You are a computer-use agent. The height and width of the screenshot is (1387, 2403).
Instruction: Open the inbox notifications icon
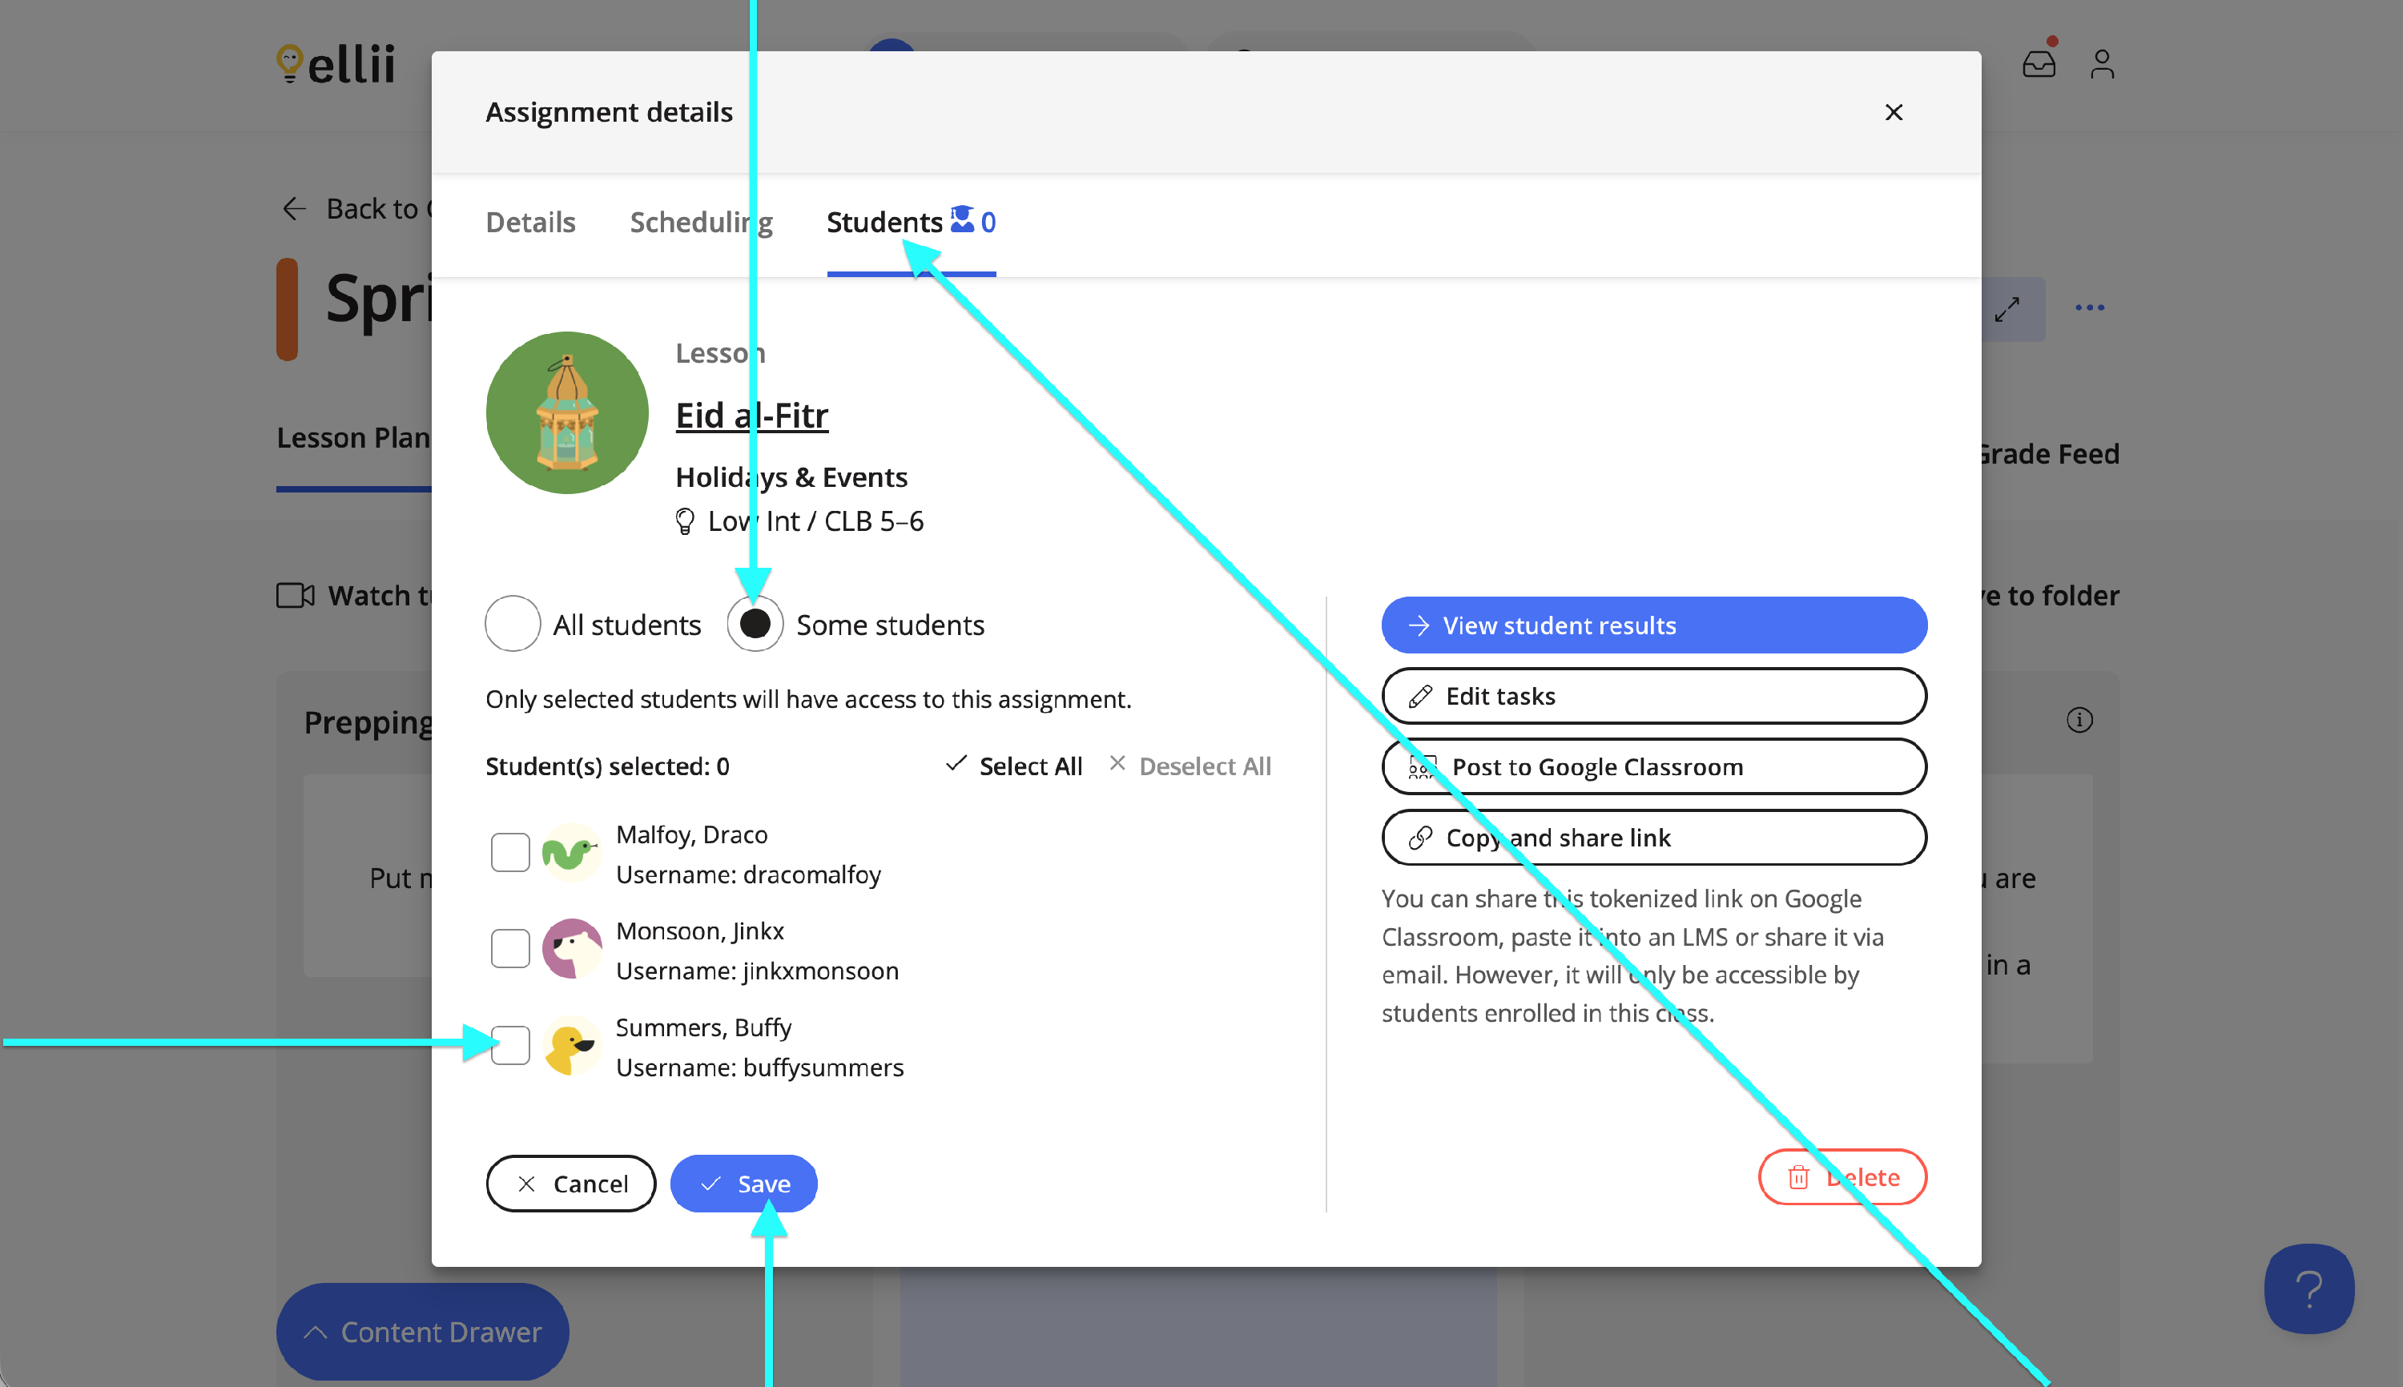tap(2038, 64)
